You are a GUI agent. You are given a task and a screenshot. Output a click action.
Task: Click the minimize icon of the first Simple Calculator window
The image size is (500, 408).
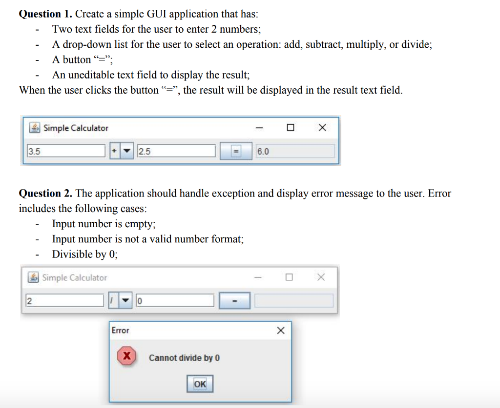(x=259, y=128)
